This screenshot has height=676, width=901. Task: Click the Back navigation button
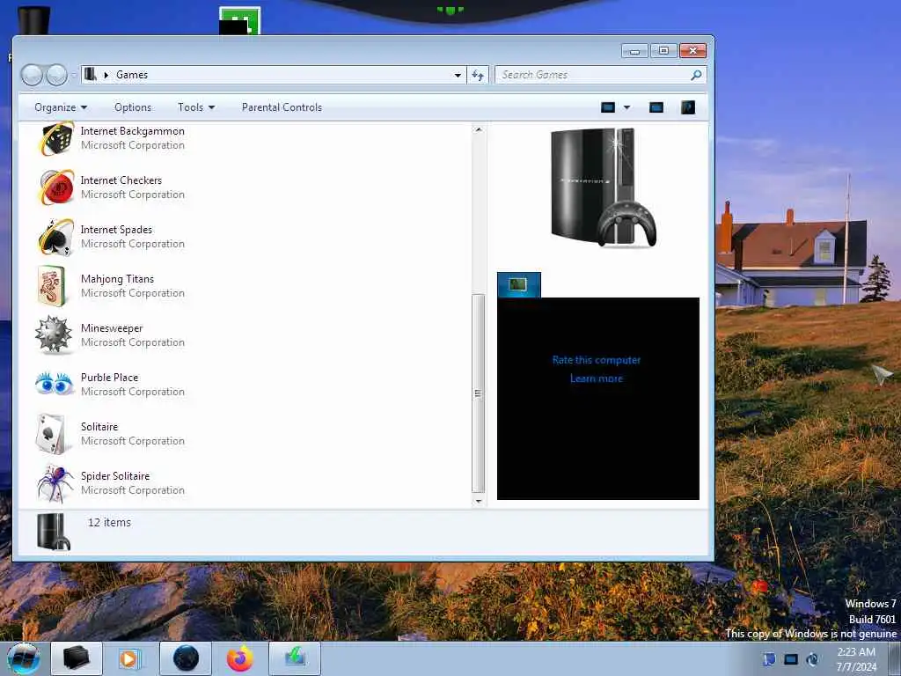pyautogui.click(x=33, y=75)
